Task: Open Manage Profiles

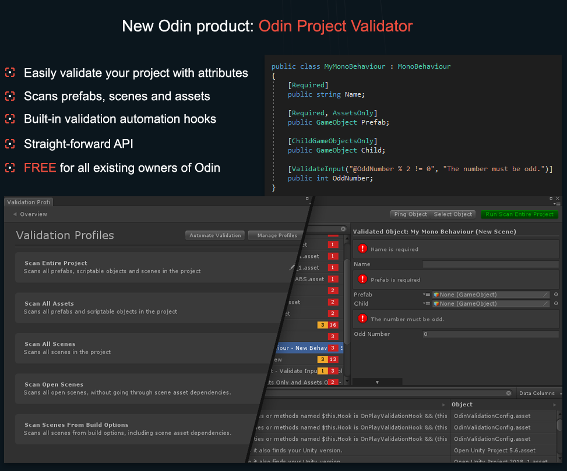Action: point(277,235)
